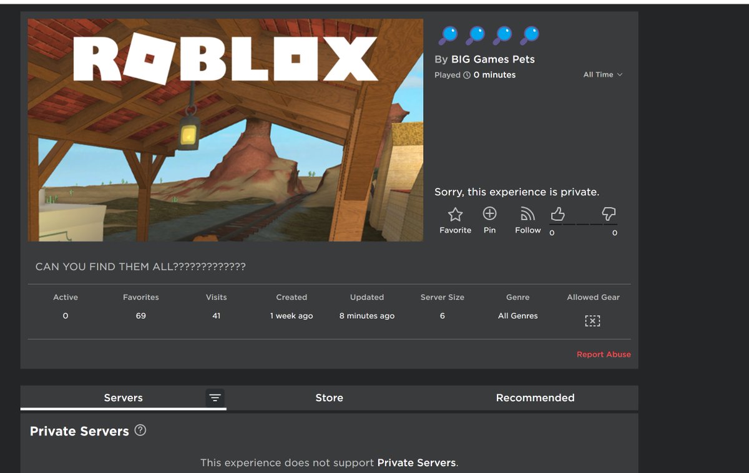Click the Favorites count 69
Viewport: 749px width, 473px height.
point(141,316)
